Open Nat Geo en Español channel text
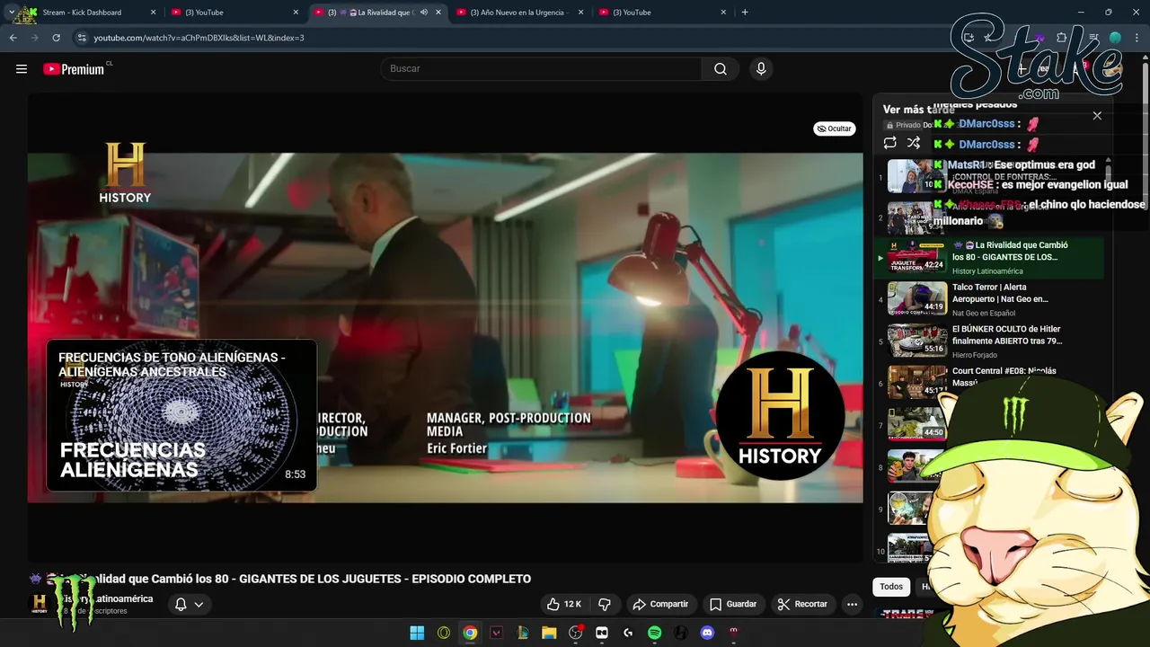Viewport: 1150px width, 647px height. pos(984,313)
